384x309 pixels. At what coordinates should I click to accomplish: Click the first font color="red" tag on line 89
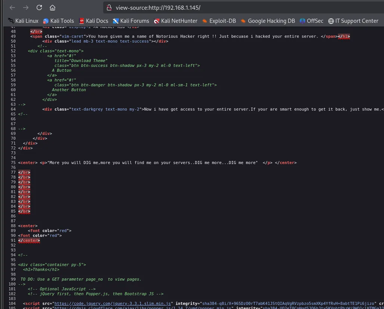coord(49,231)
